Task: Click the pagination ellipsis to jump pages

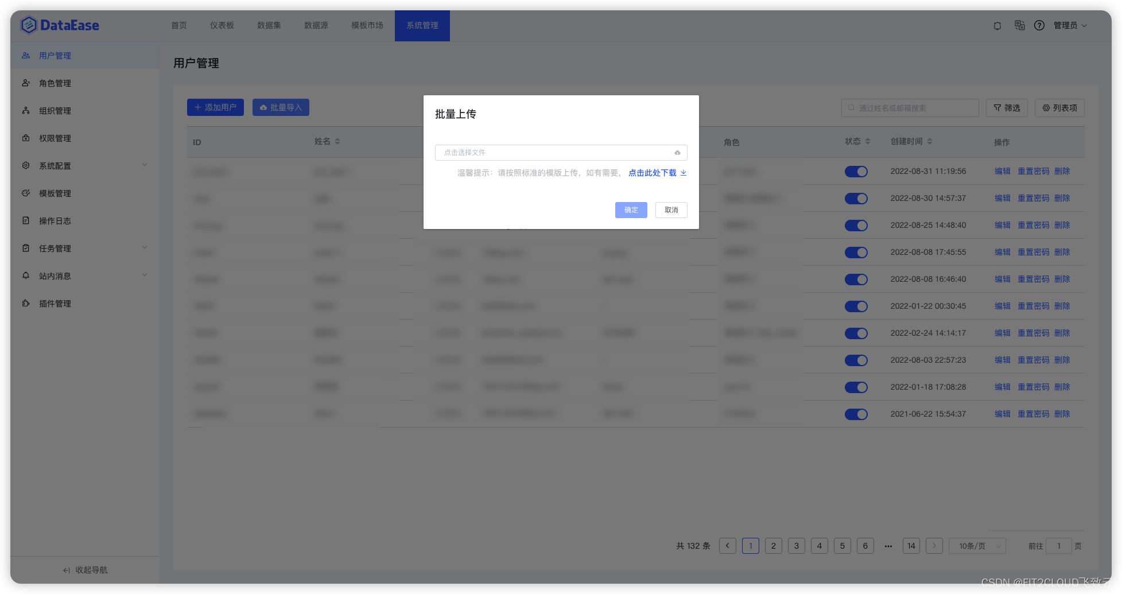Action: click(888, 546)
